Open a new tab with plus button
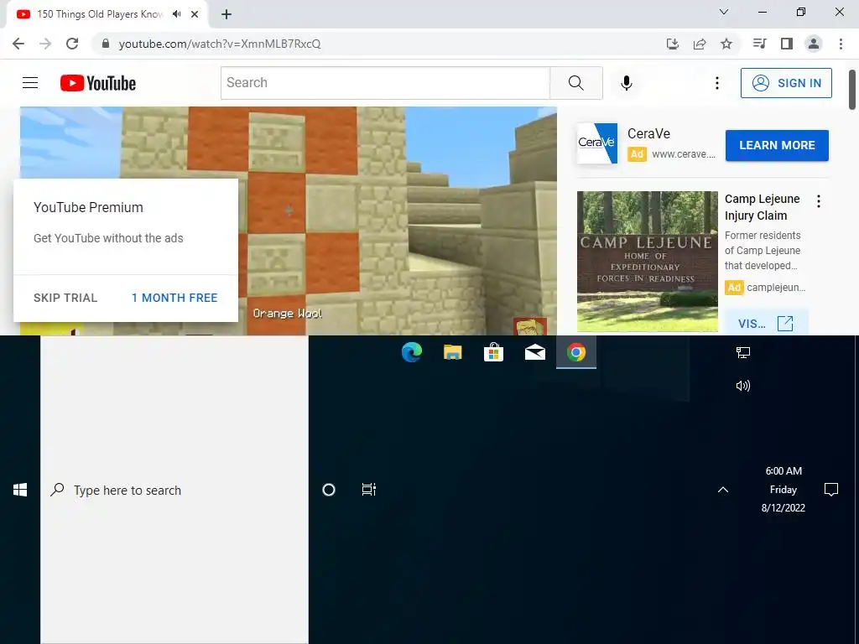859x644 pixels. coord(226,15)
